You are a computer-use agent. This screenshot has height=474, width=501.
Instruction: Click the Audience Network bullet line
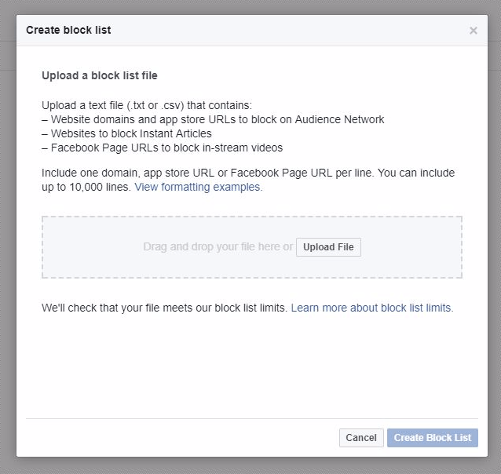pos(213,119)
